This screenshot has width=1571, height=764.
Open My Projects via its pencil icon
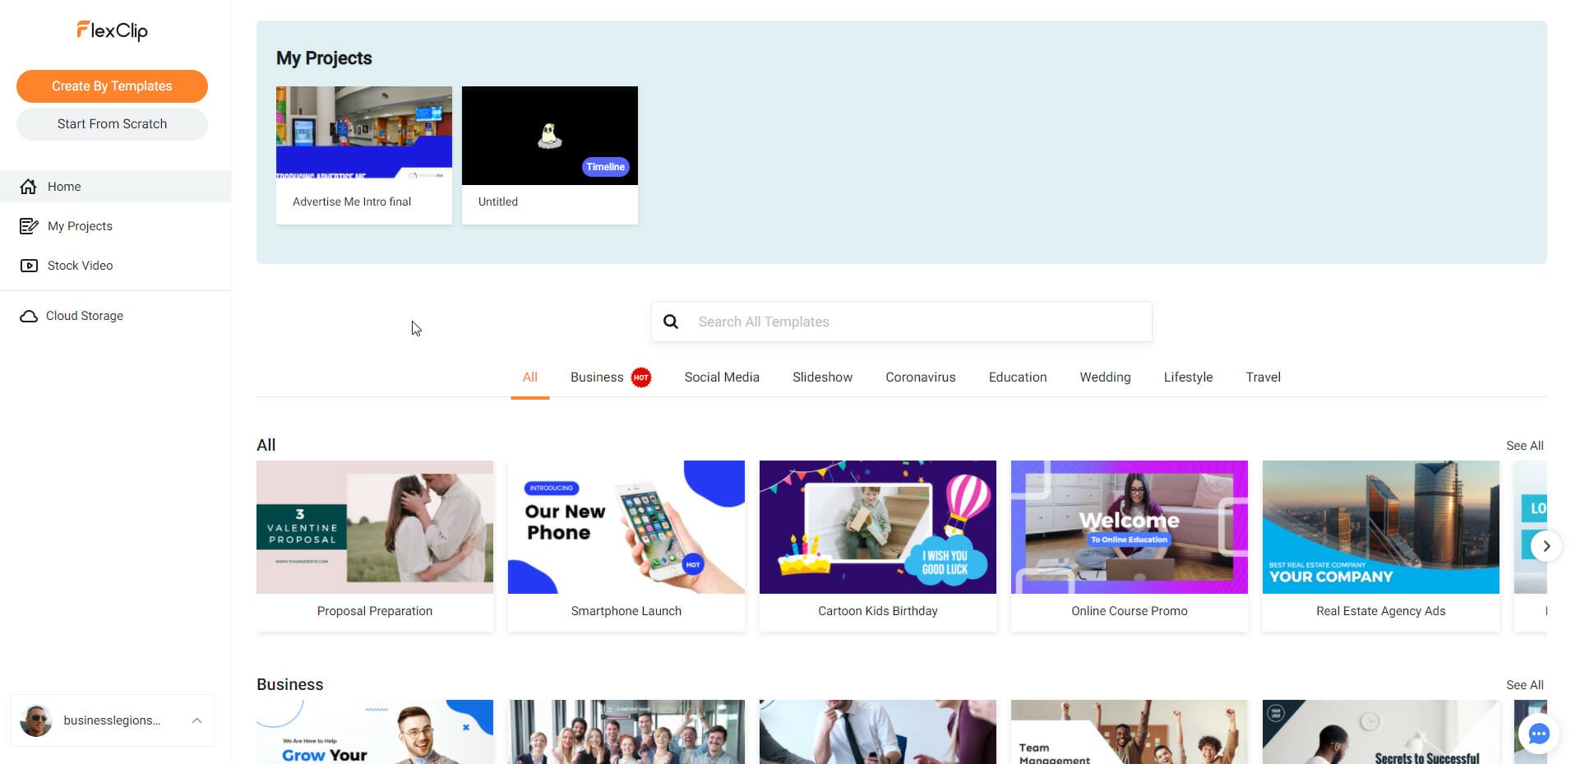(x=29, y=226)
